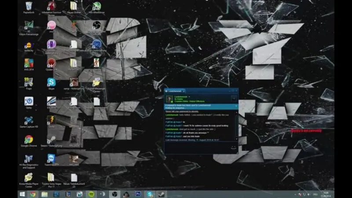The width and height of the screenshot is (352, 198).
Task: Open Spotify from the taskbar
Action: (x=91, y=194)
